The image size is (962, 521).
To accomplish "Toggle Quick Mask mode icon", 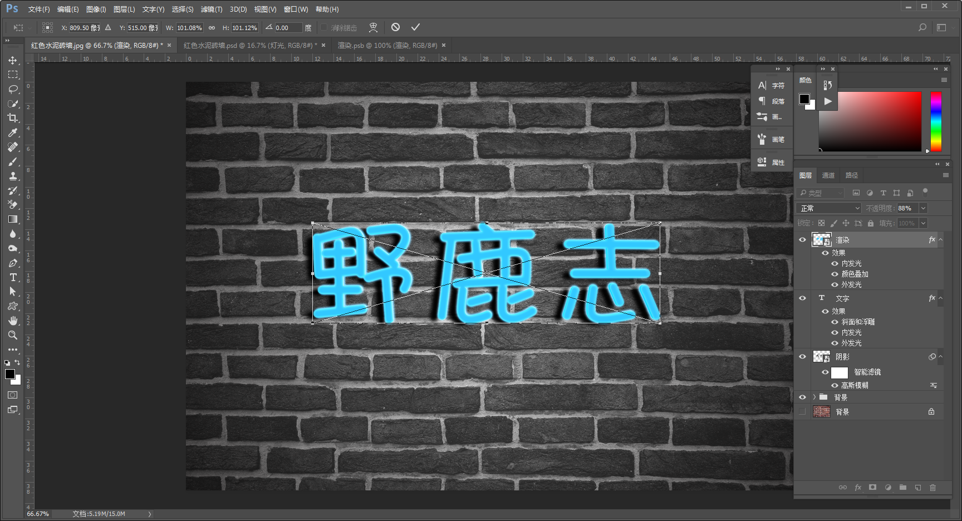I will 13,395.
